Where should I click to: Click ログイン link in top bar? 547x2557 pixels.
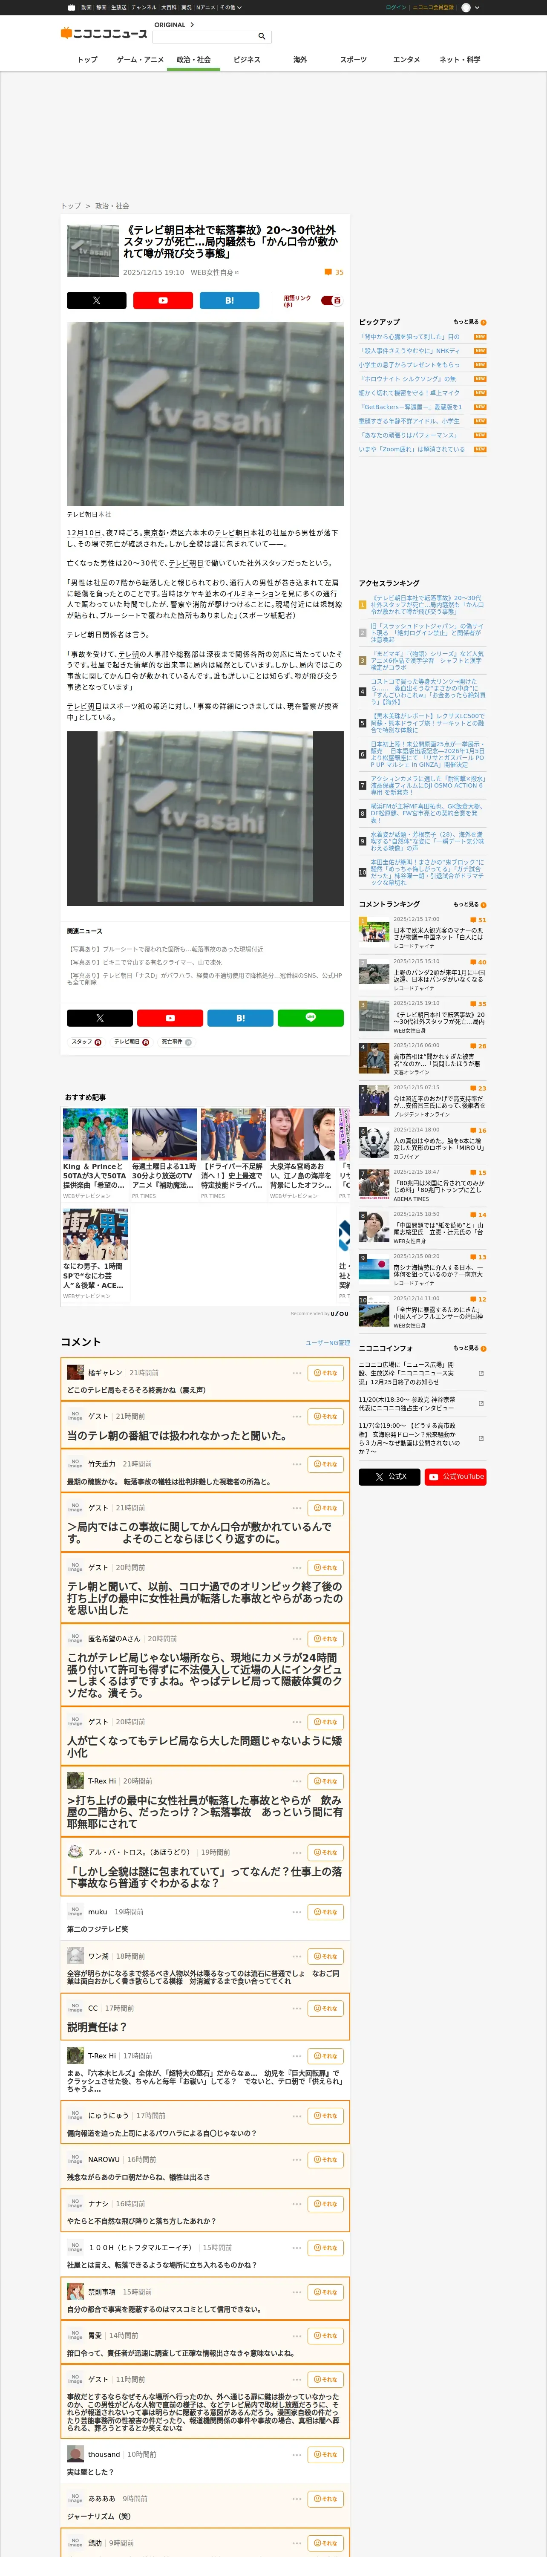(x=396, y=7)
